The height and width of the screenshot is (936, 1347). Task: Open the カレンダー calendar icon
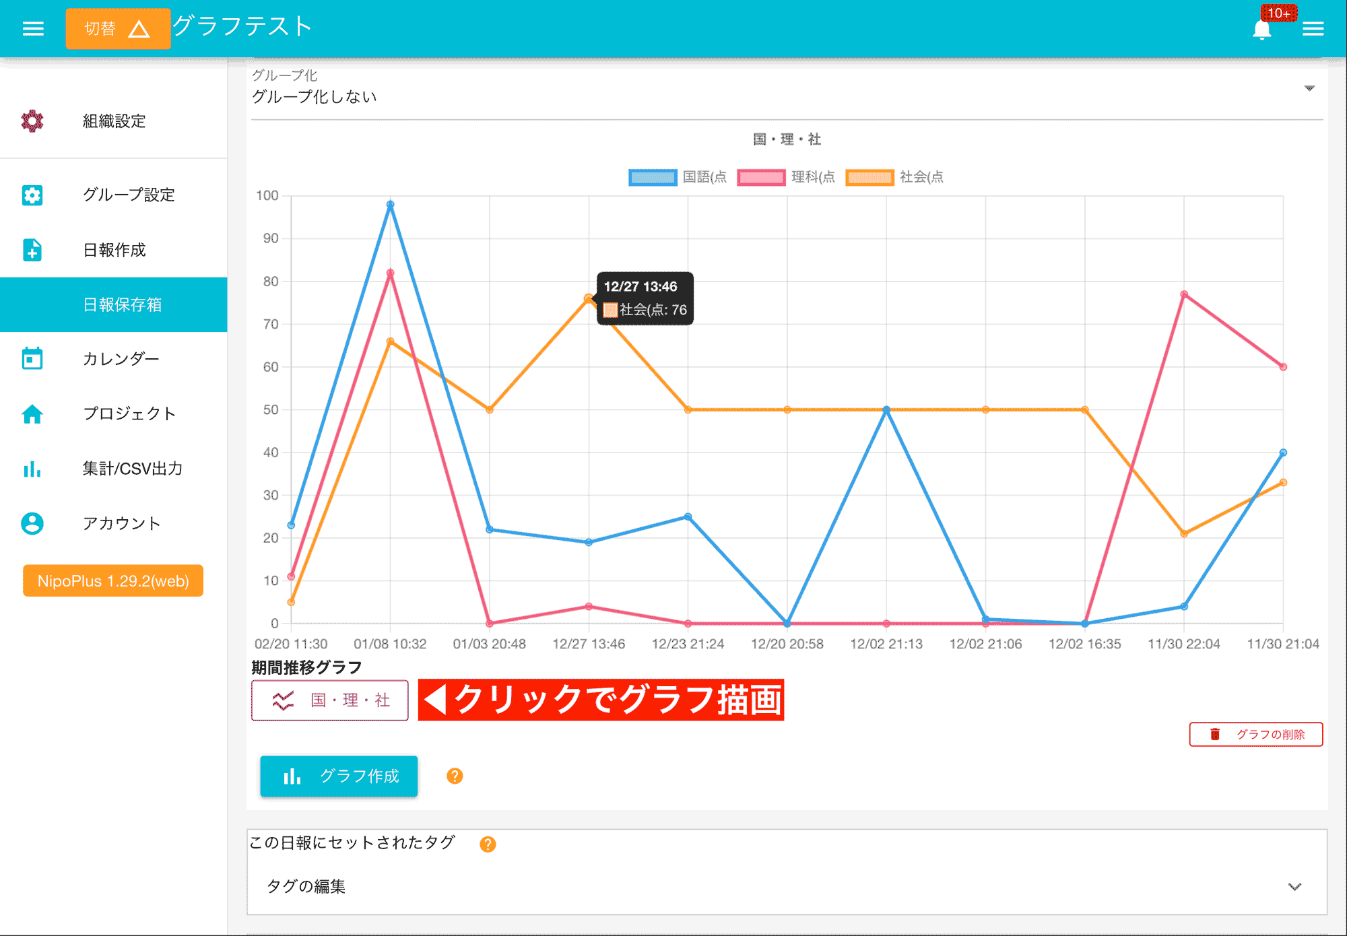pyautogui.click(x=32, y=359)
